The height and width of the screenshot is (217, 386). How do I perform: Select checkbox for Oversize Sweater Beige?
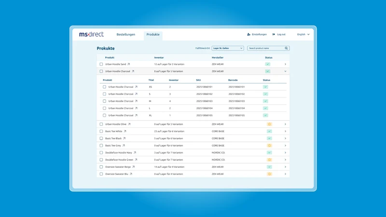[101, 167]
